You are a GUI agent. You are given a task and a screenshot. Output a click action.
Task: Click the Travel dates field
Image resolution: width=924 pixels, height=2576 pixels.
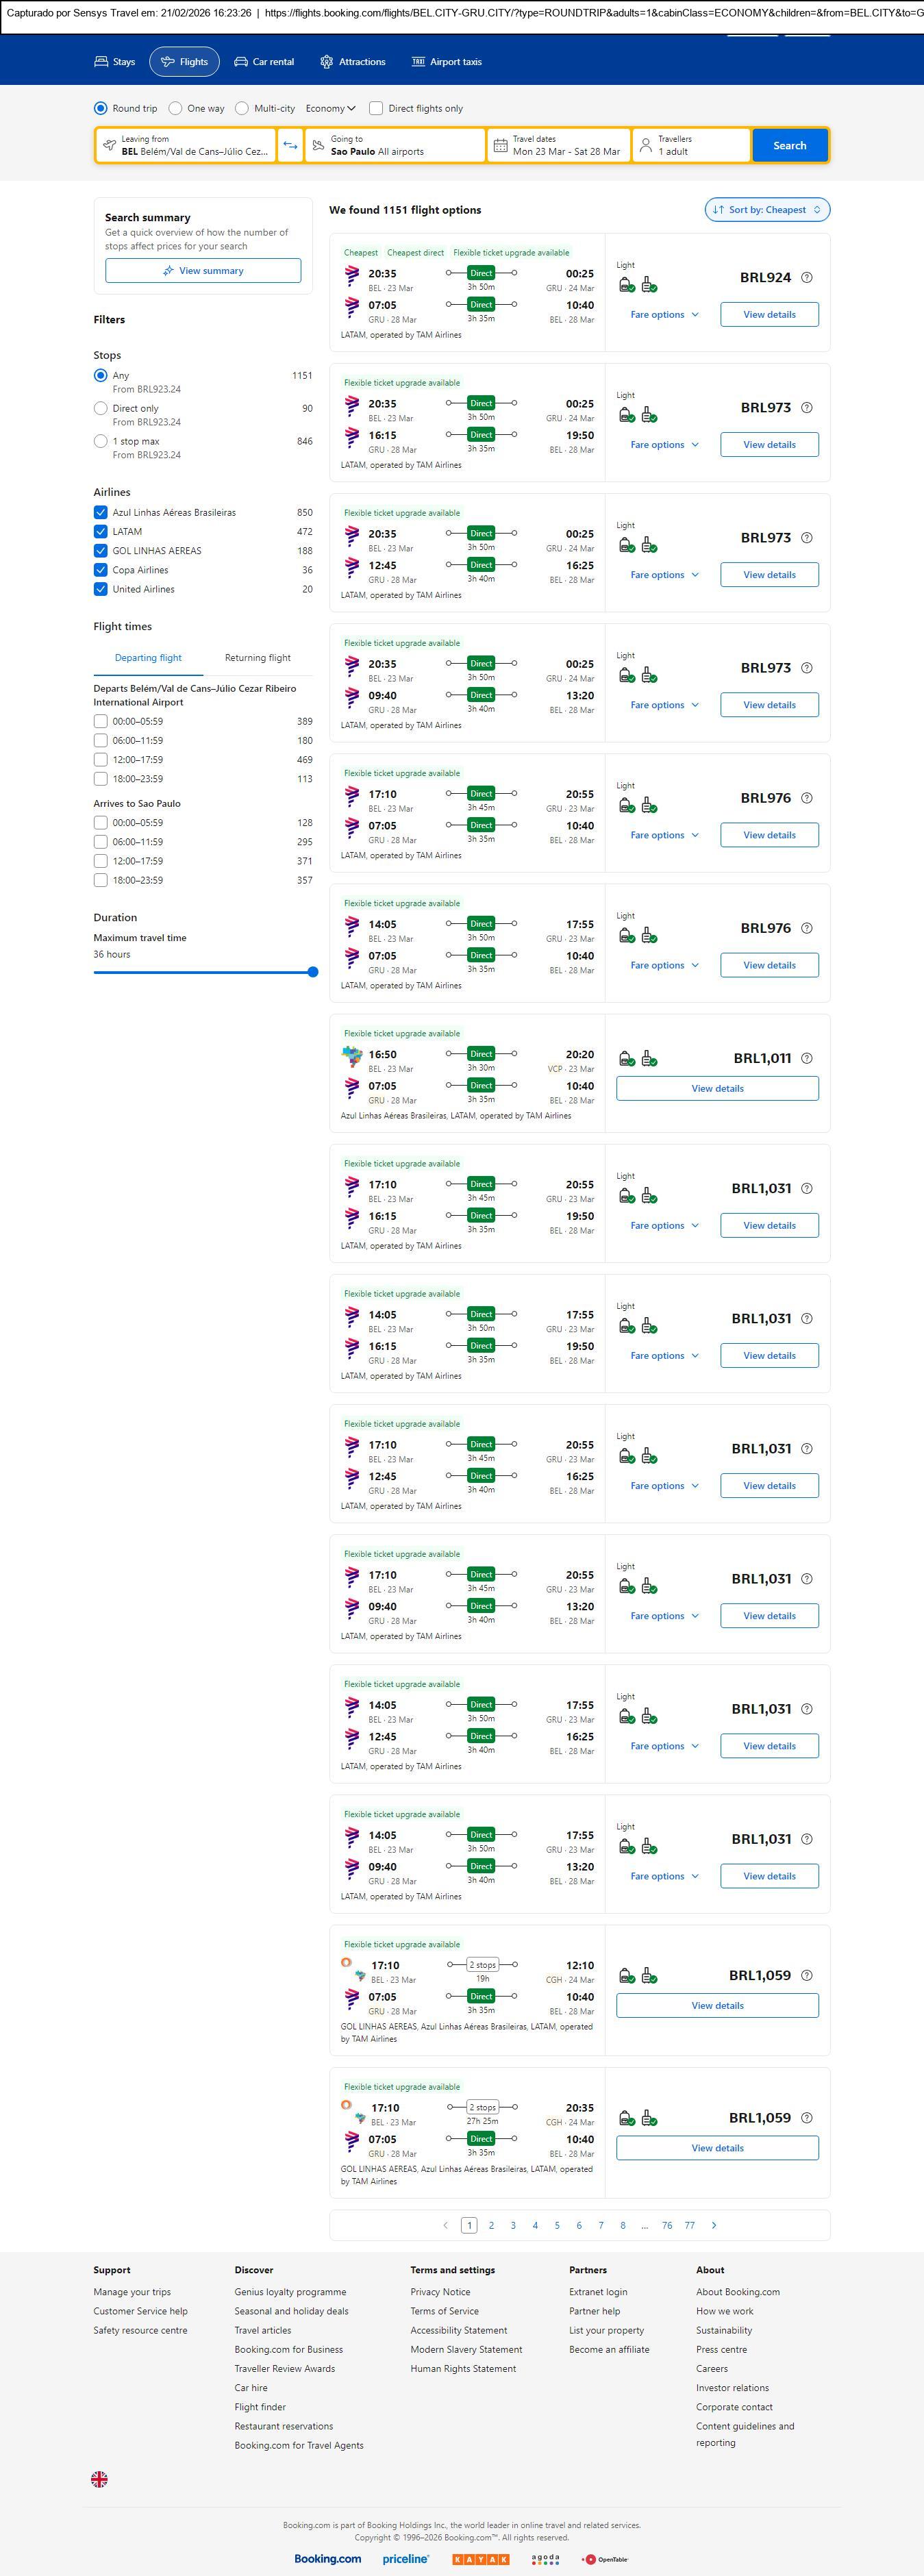pos(559,146)
